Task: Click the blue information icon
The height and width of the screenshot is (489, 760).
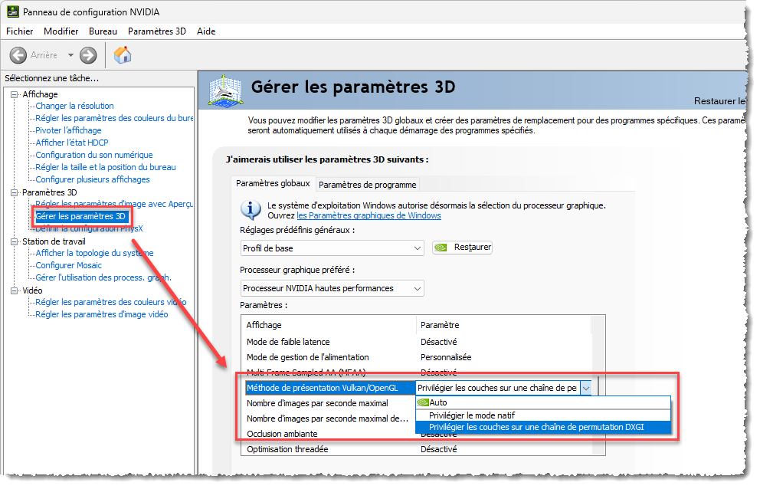Action: tap(251, 210)
